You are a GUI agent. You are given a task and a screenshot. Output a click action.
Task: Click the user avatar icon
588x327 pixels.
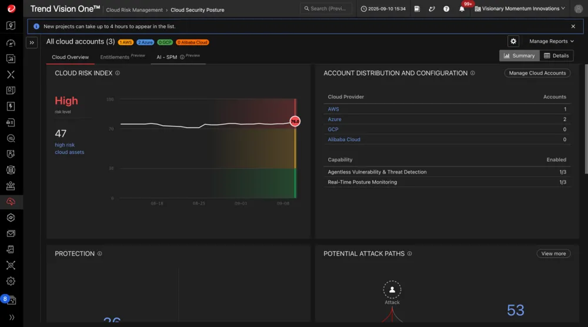[x=578, y=9]
